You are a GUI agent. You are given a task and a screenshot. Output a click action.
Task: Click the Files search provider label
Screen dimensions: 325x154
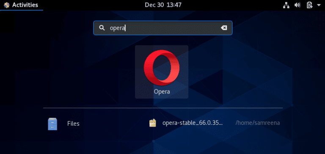coord(73,124)
